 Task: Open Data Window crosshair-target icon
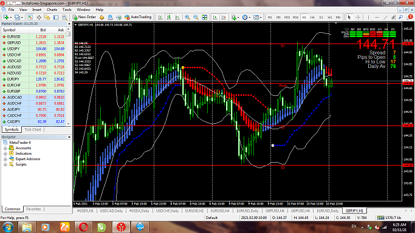click(x=39, y=17)
